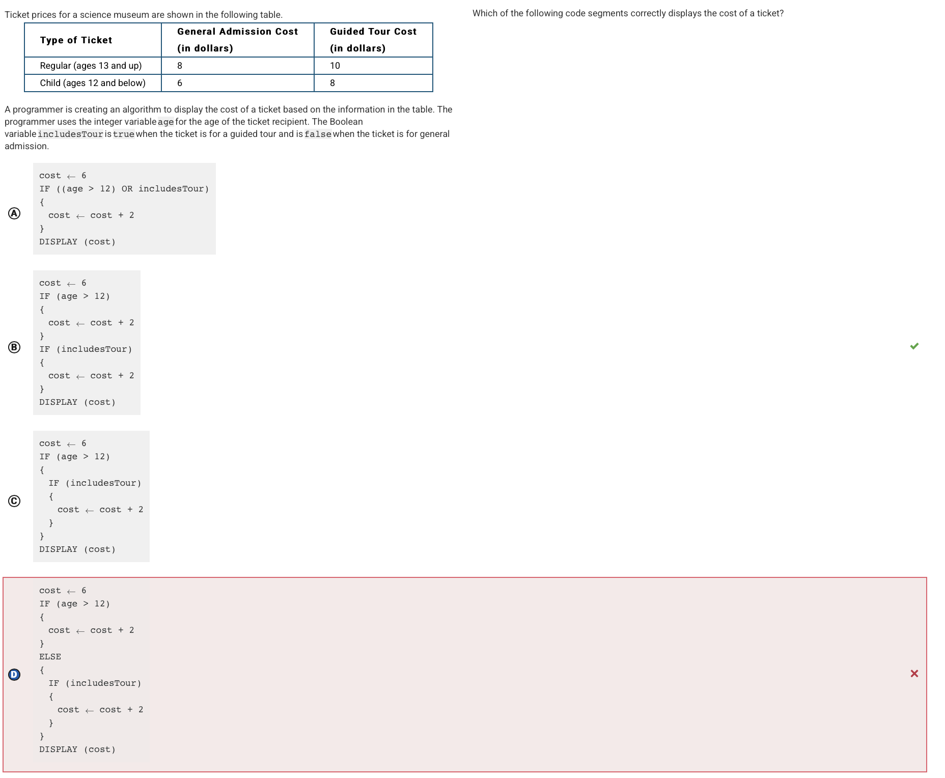945x778 pixels.
Task: Click 'IF (includesTour)' line in option B
Action: click(x=86, y=349)
